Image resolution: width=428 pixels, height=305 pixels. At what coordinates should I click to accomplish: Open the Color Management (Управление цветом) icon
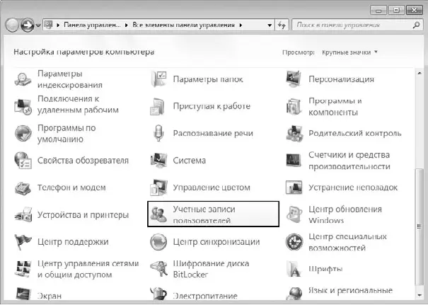tap(158, 188)
